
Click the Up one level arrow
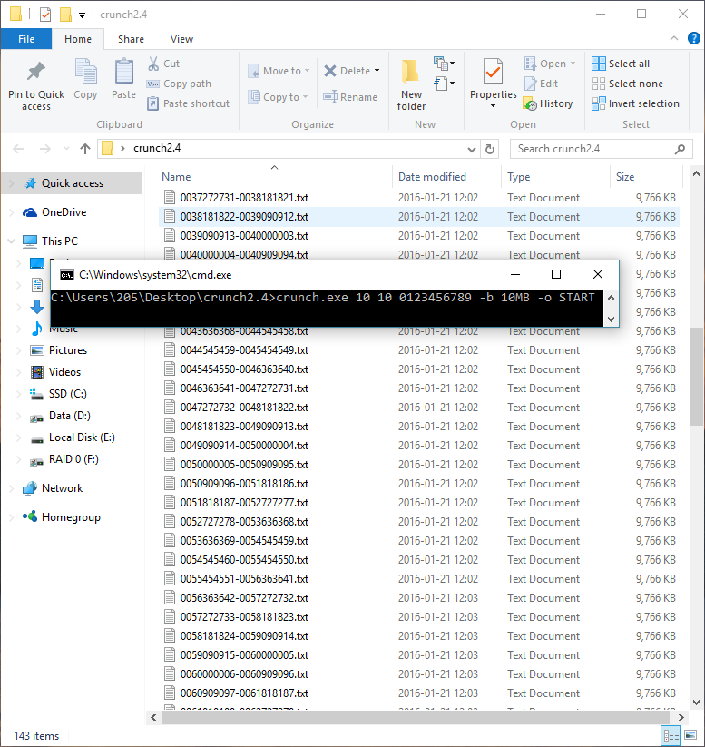[x=85, y=149]
